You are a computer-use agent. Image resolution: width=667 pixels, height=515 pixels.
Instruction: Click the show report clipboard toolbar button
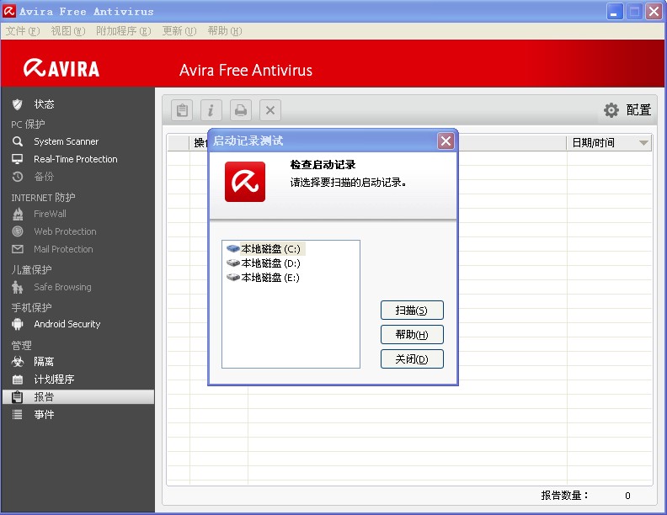[182, 110]
